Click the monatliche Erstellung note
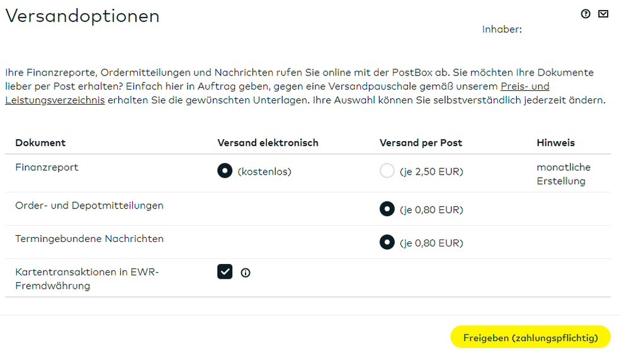The height and width of the screenshot is (358, 629). click(x=564, y=174)
